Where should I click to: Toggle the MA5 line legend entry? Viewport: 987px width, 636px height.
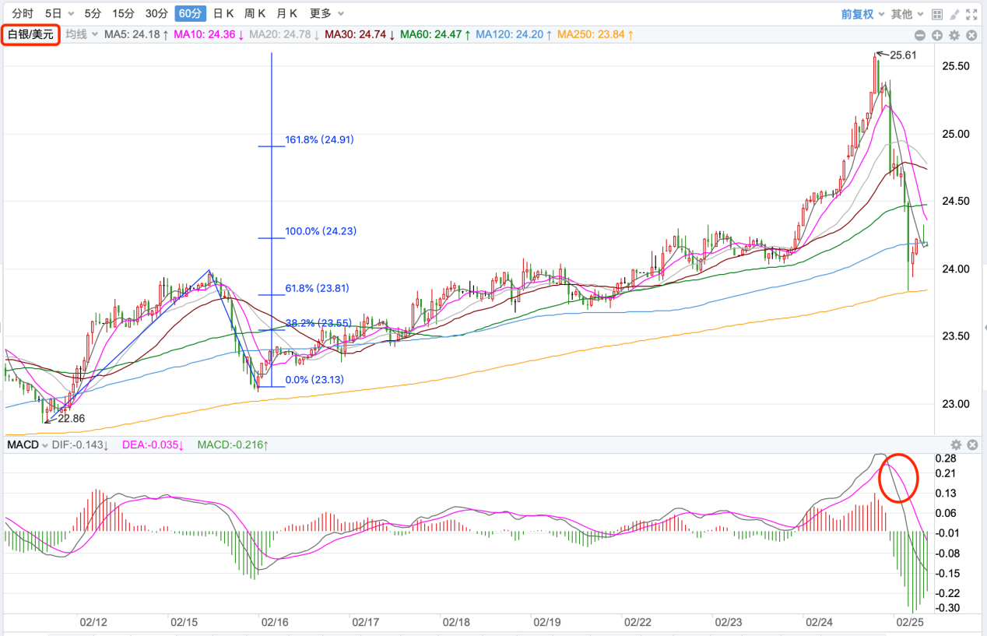[136, 35]
